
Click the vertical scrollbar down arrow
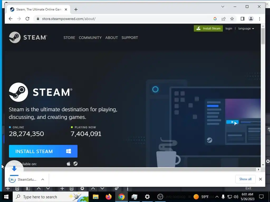[x=263, y=165]
